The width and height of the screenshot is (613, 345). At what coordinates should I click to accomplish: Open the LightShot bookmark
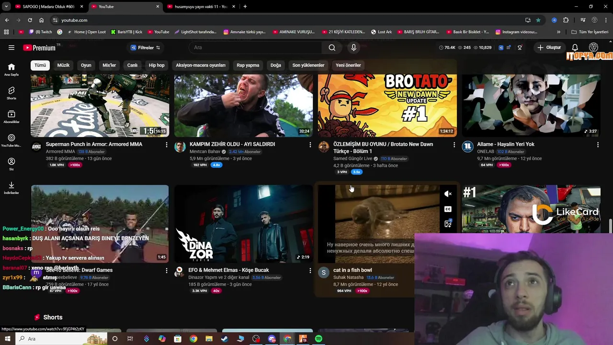click(195, 32)
